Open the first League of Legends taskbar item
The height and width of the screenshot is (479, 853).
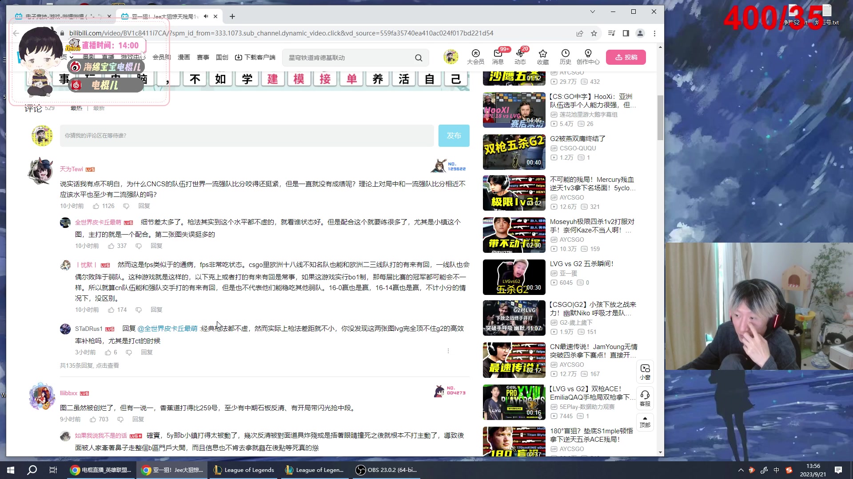pos(244,470)
